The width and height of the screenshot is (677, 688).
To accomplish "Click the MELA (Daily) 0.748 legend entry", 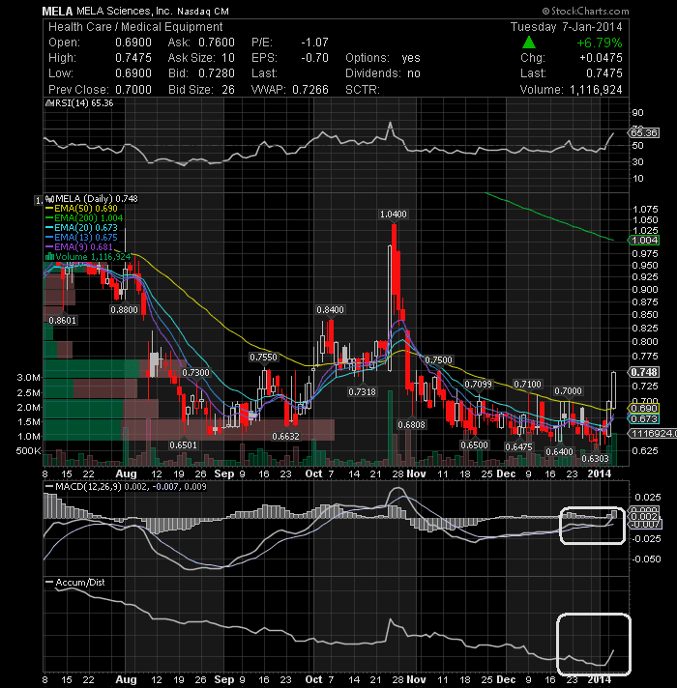I will click(x=97, y=199).
